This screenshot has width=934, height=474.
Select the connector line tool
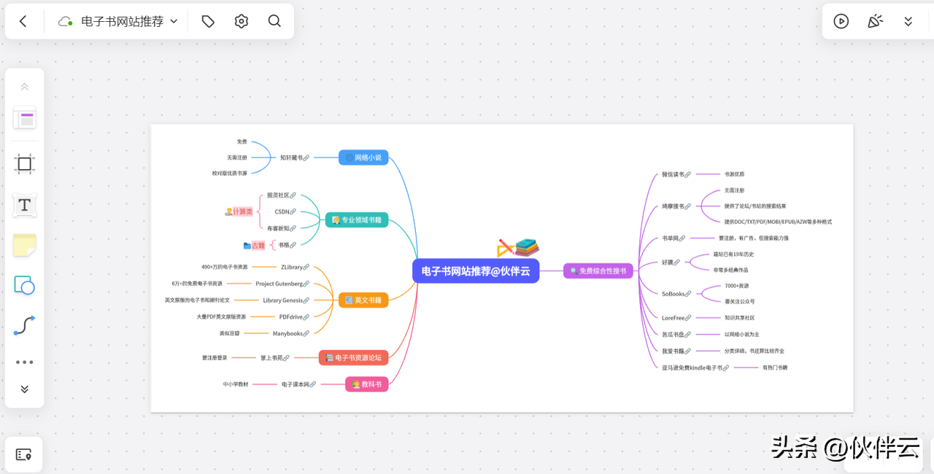(24, 325)
